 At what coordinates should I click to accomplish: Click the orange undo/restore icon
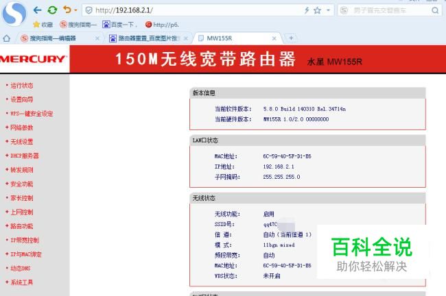(x=67, y=10)
